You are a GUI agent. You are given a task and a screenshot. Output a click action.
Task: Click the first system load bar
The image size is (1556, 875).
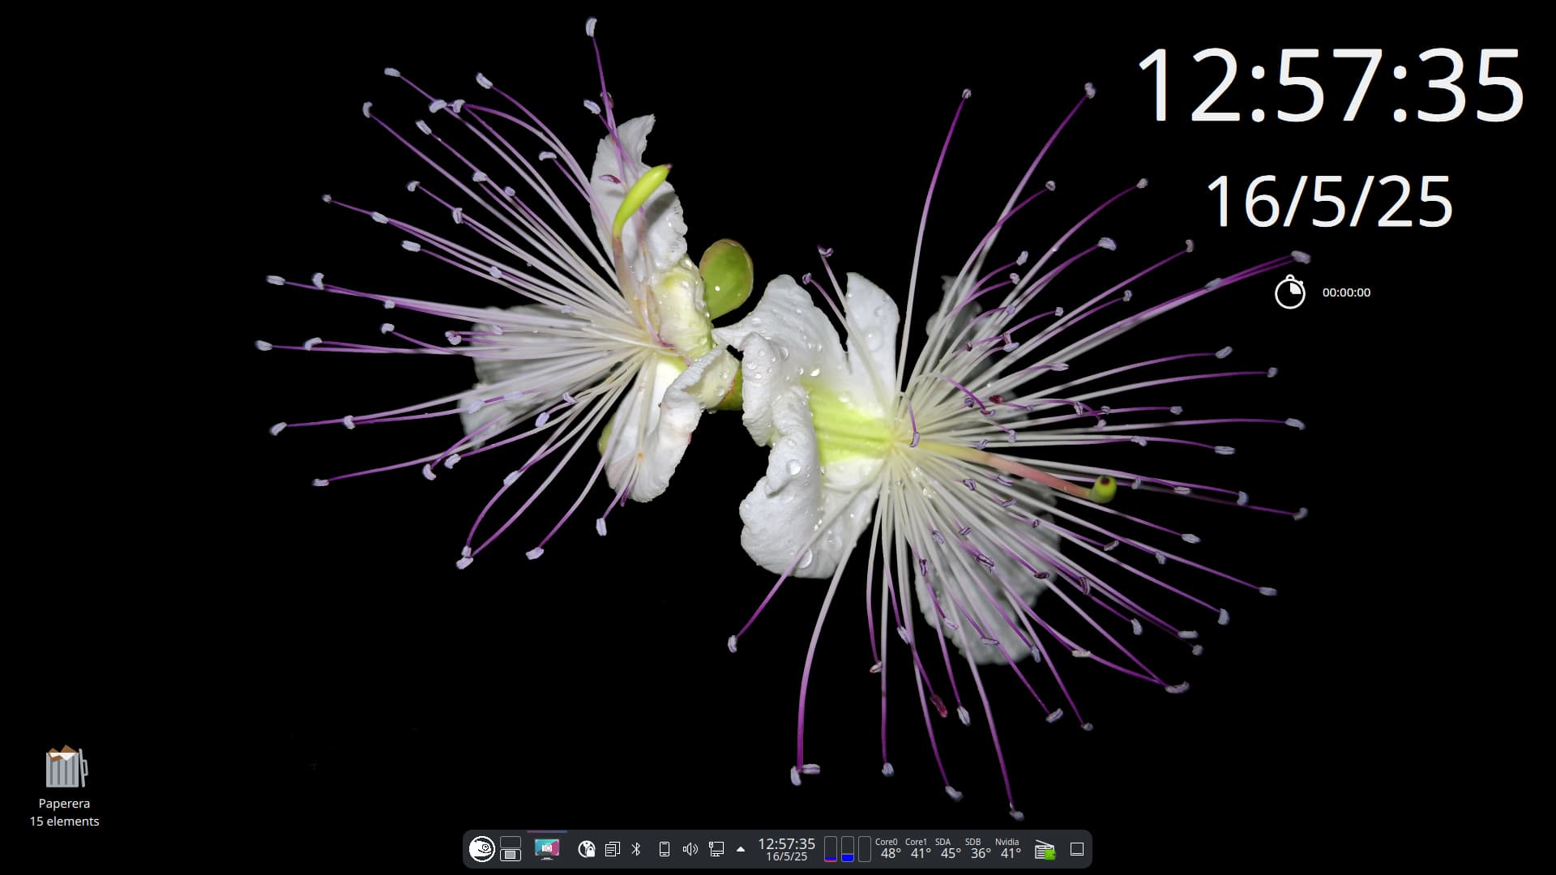pyautogui.click(x=831, y=849)
